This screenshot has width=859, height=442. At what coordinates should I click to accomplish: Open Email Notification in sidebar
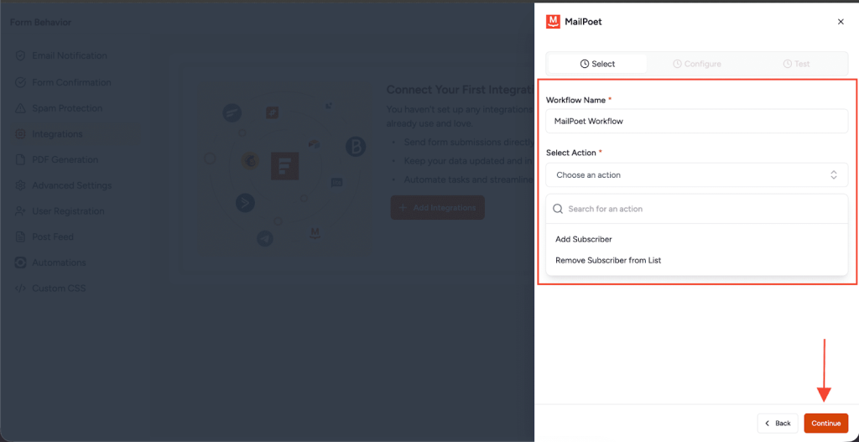[x=69, y=56]
